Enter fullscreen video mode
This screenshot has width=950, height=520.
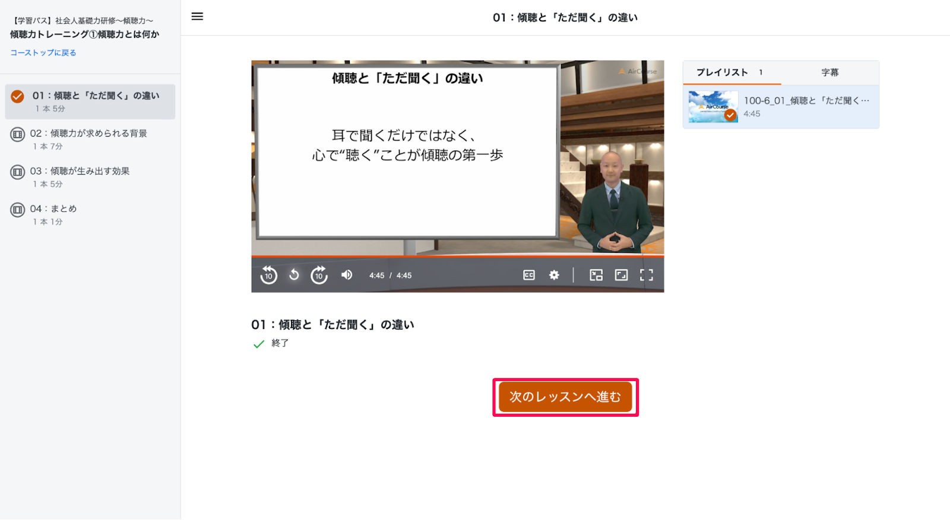point(647,275)
